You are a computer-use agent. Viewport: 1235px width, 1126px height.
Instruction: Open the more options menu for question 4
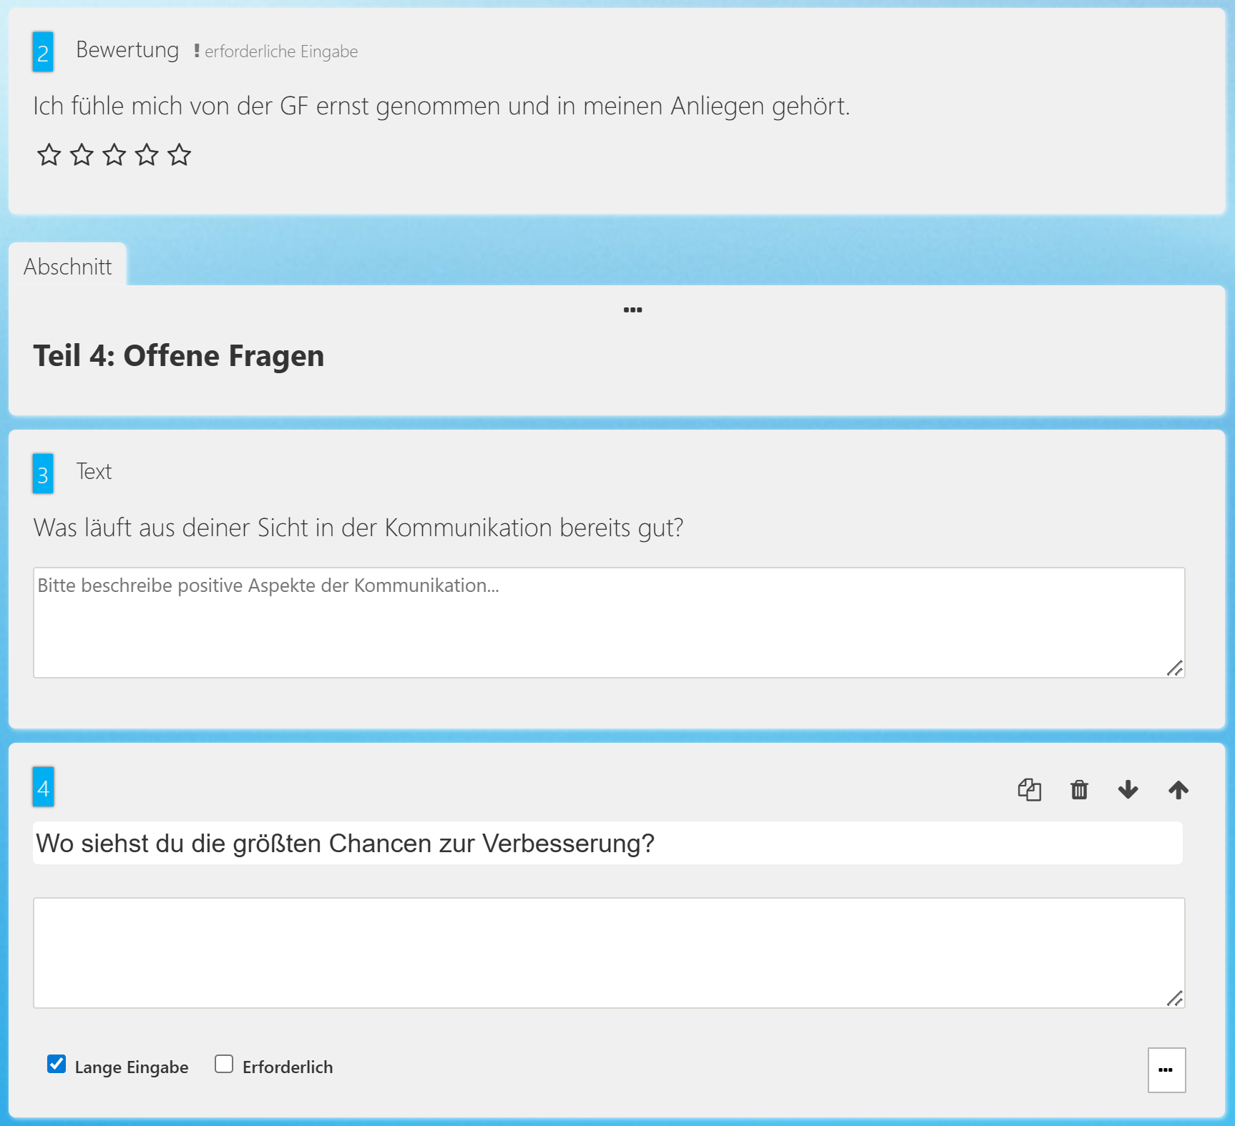[x=1166, y=1070]
